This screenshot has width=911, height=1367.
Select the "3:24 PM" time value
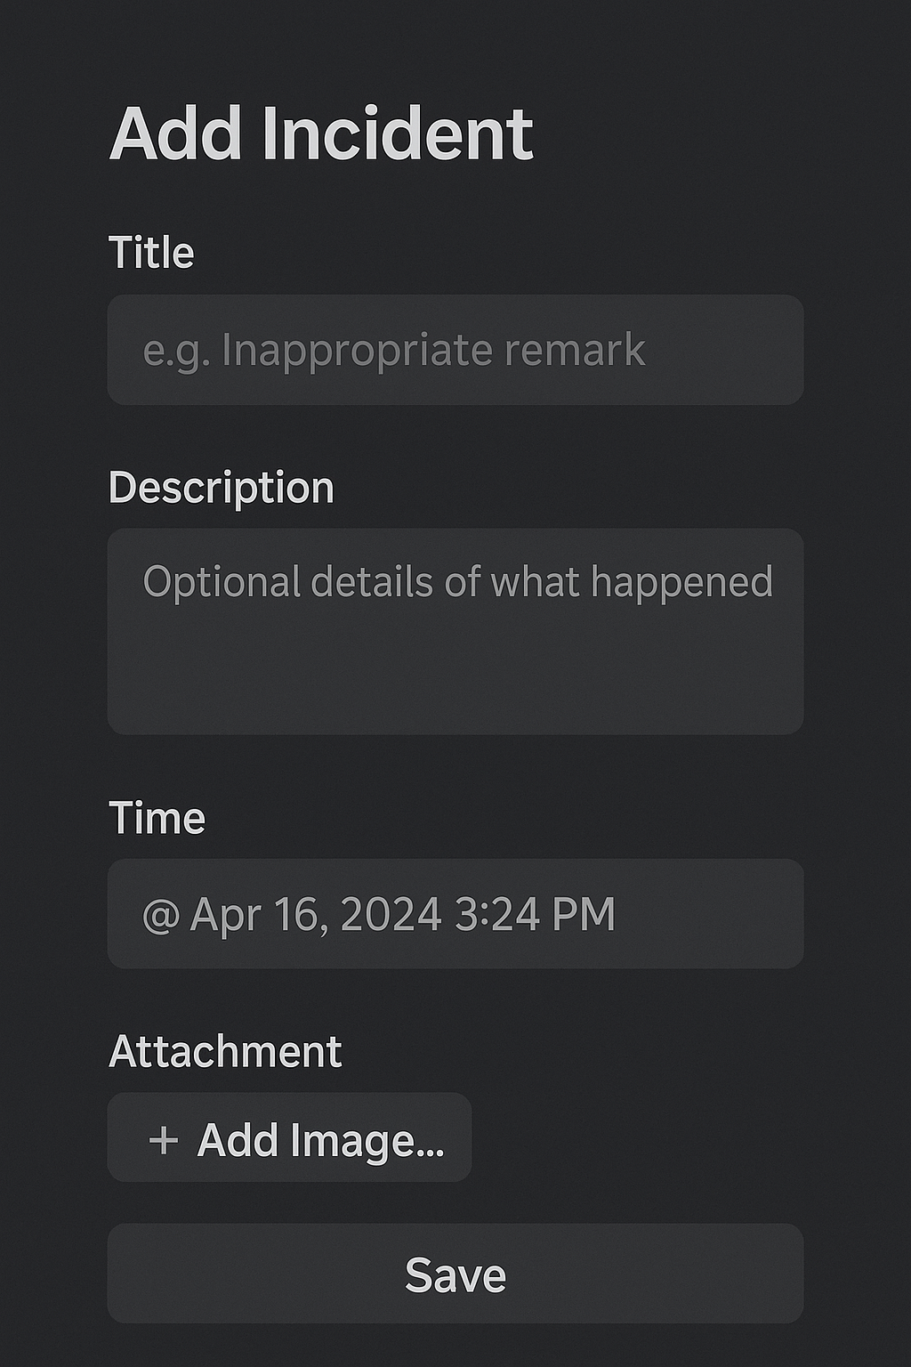(535, 915)
